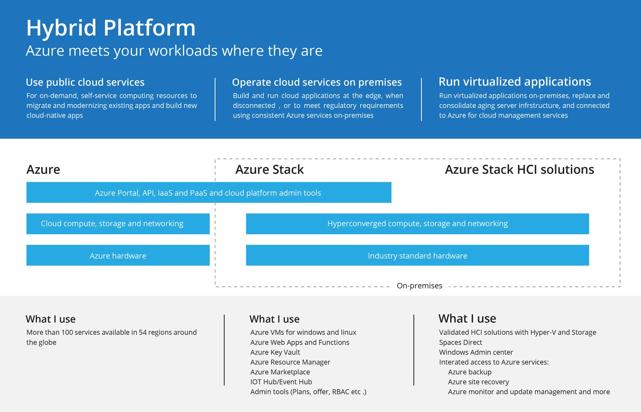Viewport: 641px width, 412px height.
Task: Select the 'Use public cloud services' heading
Action: [x=85, y=82]
